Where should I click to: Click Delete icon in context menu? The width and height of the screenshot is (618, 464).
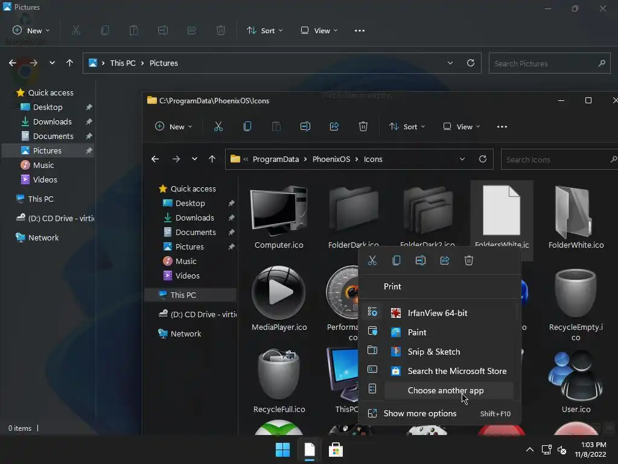point(468,260)
